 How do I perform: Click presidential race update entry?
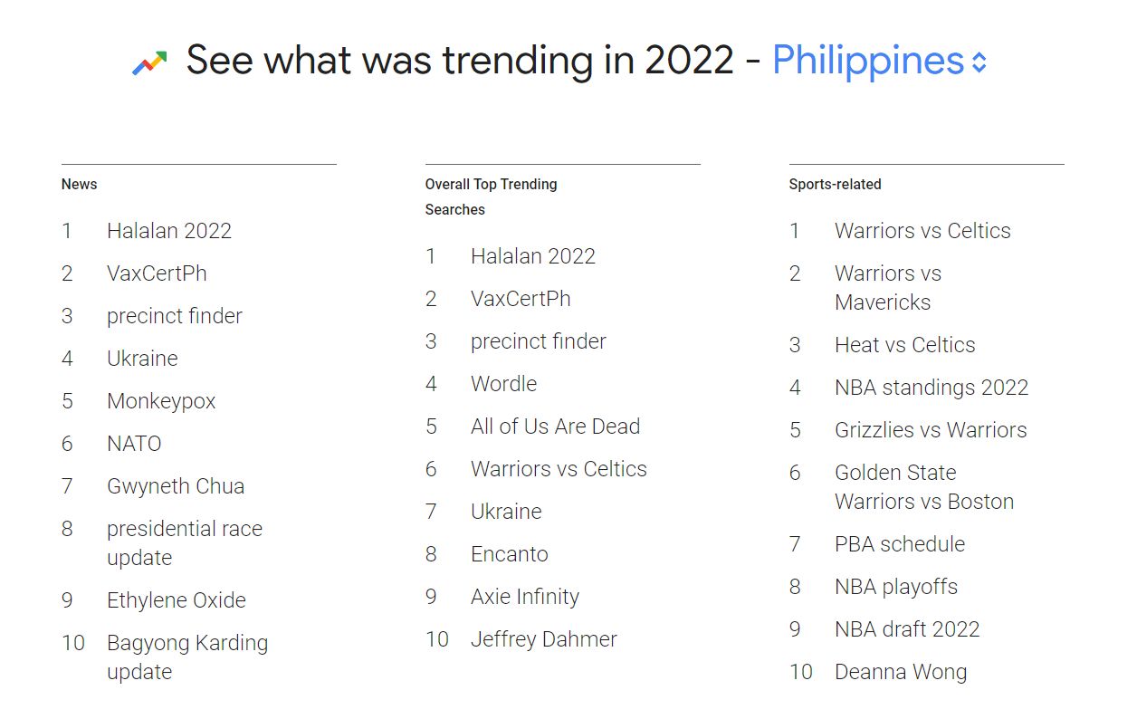tap(185, 543)
